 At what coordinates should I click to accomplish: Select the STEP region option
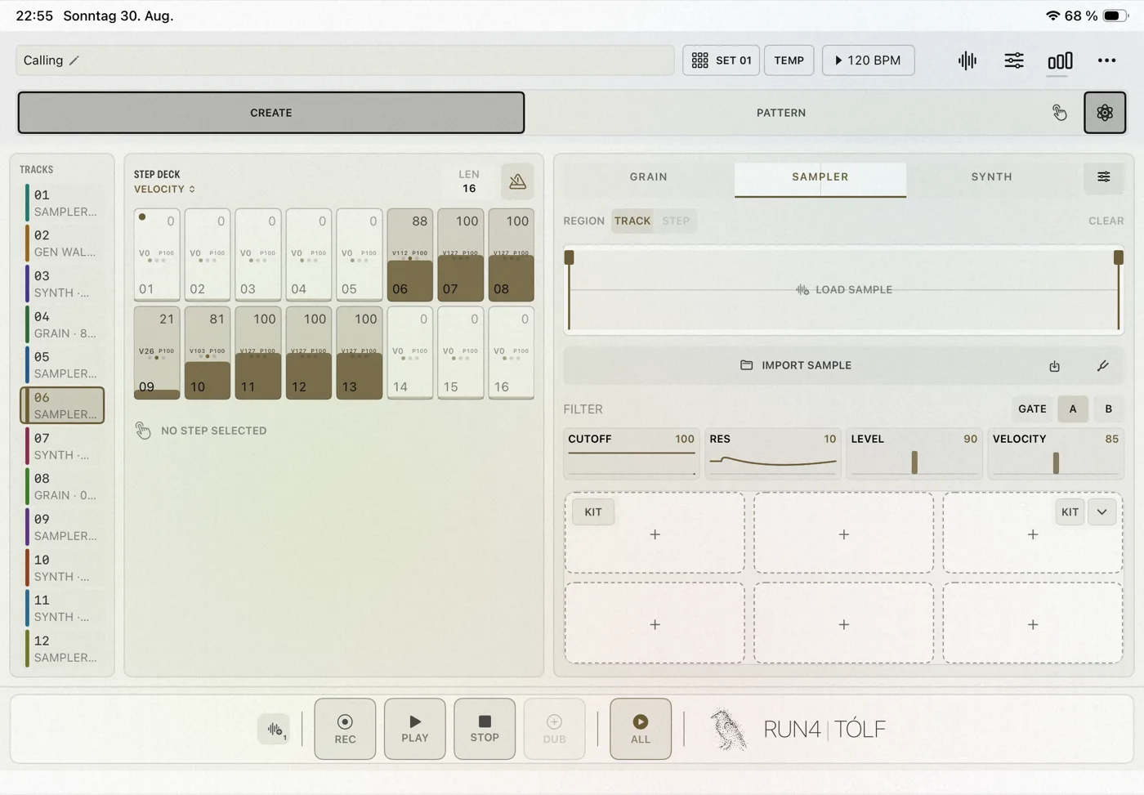pos(676,221)
